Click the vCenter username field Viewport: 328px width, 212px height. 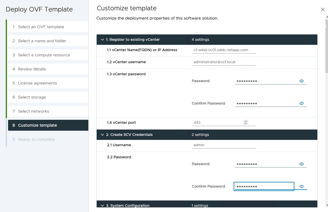[x=224, y=62]
